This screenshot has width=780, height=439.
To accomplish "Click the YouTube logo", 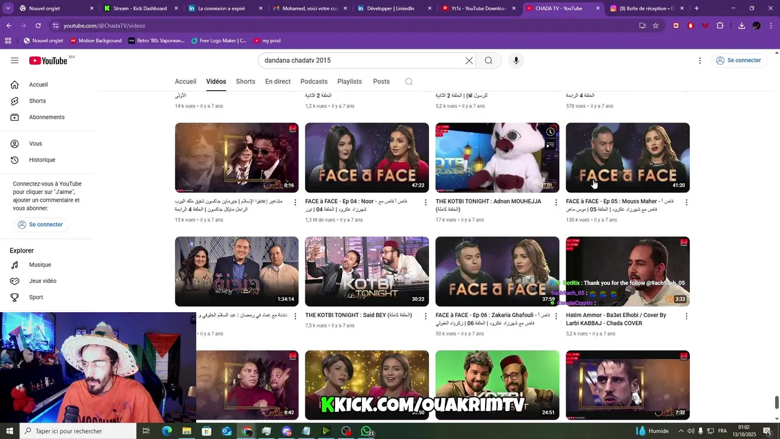I will [48, 60].
